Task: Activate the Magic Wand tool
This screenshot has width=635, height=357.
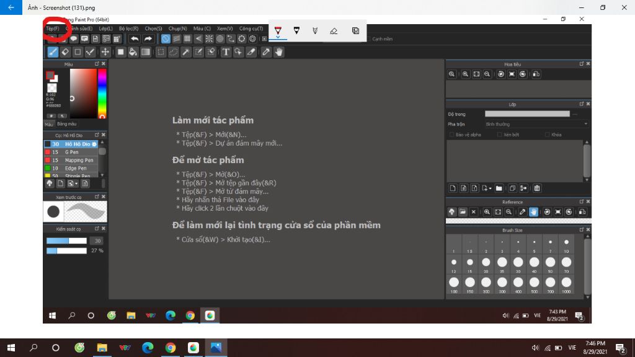Action: pos(186,52)
